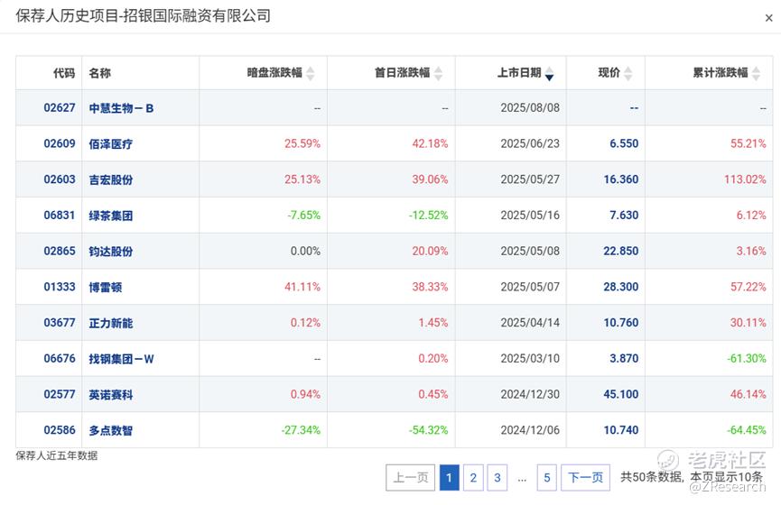Screen dimensions: 781x505
Task: Sort by 上市日期 column arrows
Action: click(x=549, y=74)
